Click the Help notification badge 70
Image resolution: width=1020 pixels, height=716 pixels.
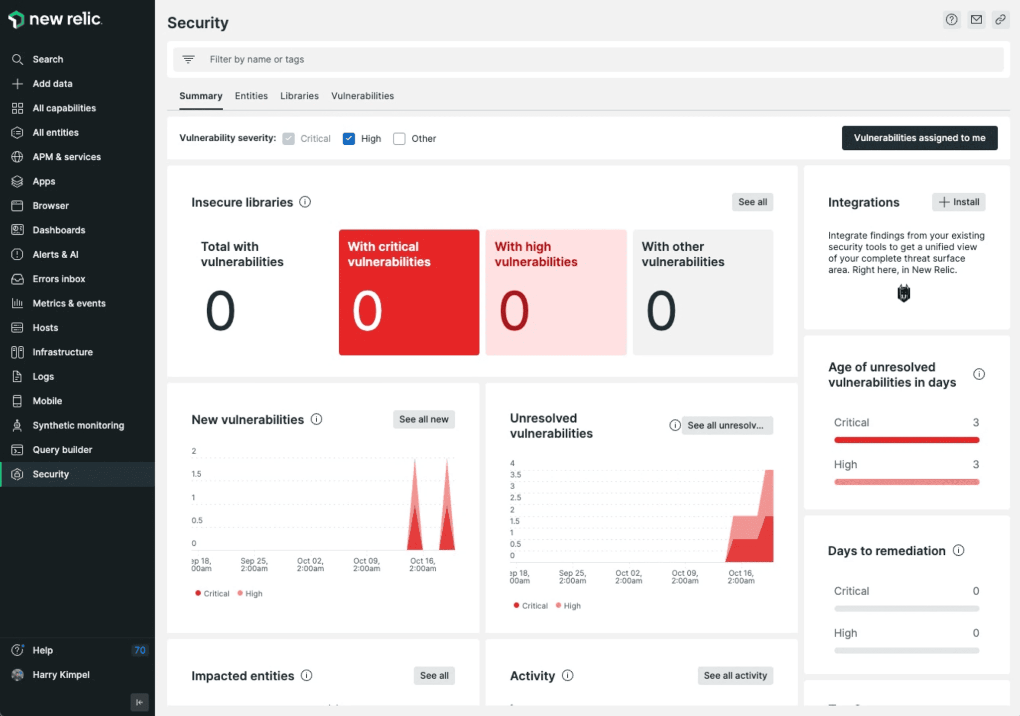(x=139, y=650)
